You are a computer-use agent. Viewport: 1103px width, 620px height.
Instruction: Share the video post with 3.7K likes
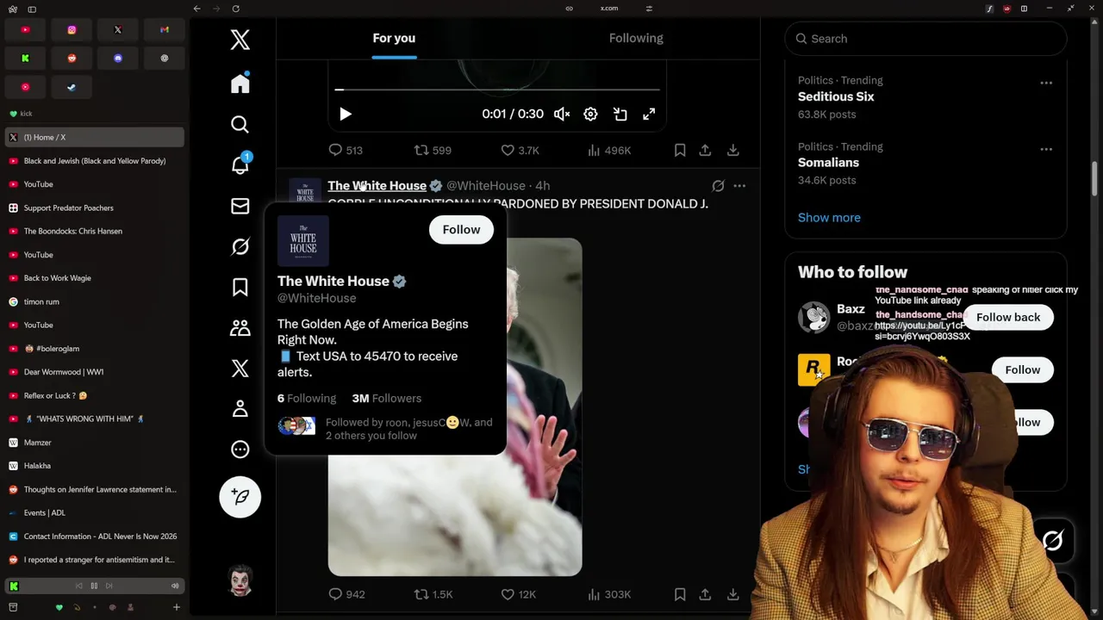pyautogui.click(x=705, y=150)
